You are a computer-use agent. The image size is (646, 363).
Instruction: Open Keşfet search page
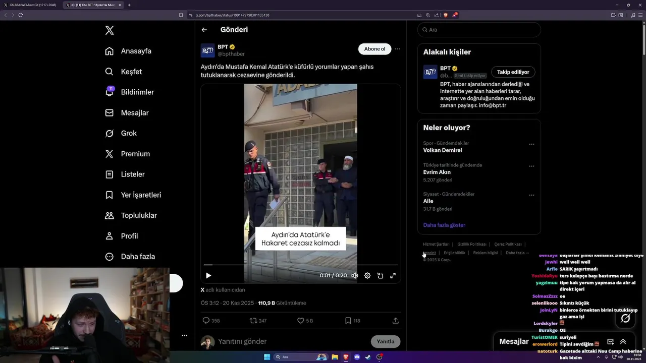tap(123, 72)
